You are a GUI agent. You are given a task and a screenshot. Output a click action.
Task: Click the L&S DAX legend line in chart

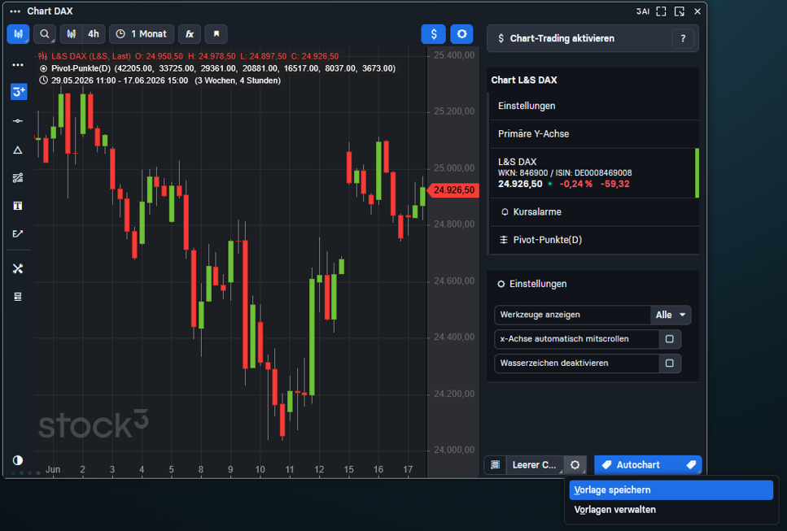(189, 56)
